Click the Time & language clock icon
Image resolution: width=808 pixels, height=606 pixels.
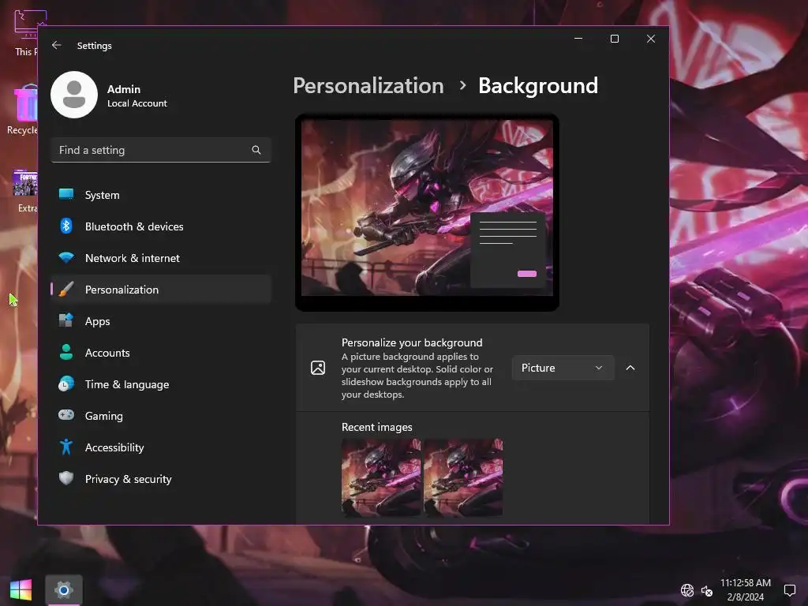(66, 384)
